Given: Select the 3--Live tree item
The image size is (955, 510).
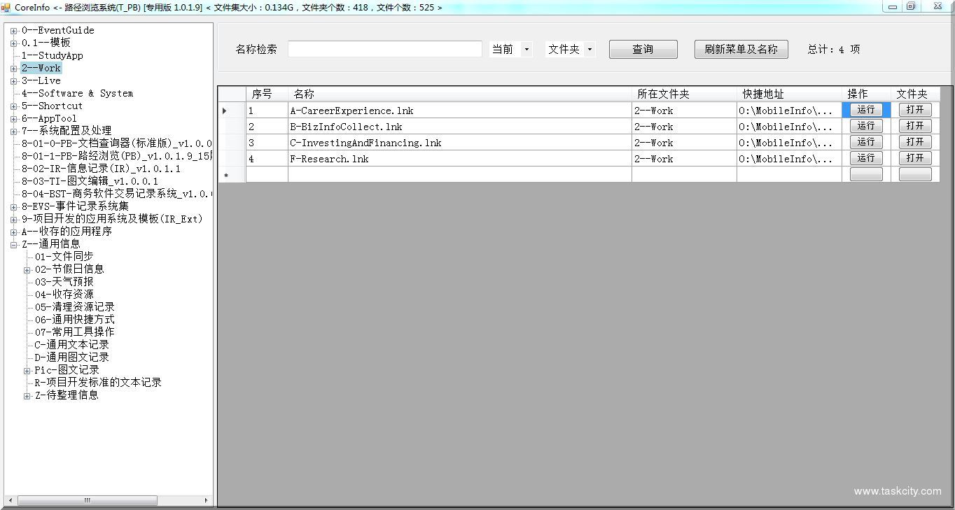Looking at the screenshot, I should 42,80.
